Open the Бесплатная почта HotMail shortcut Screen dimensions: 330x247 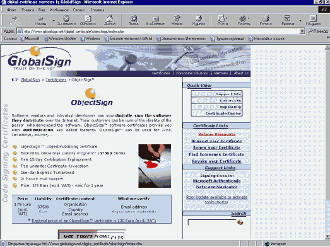coord(128,38)
